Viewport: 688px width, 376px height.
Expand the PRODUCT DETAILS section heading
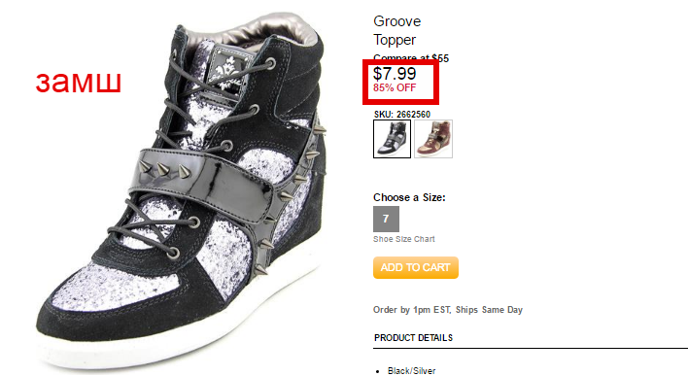click(x=413, y=338)
